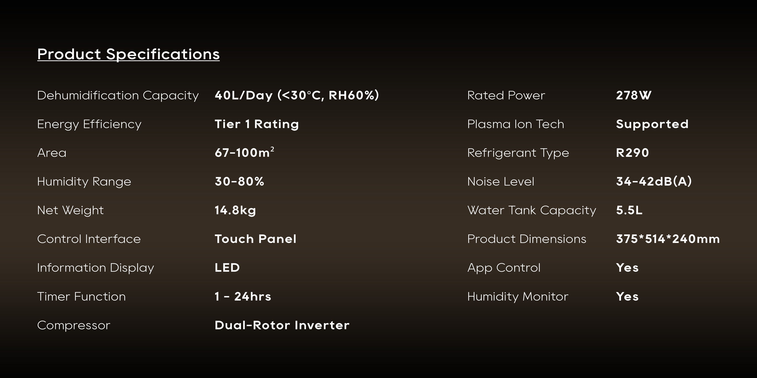Click the Information Display label

click(x=95, y=268)
